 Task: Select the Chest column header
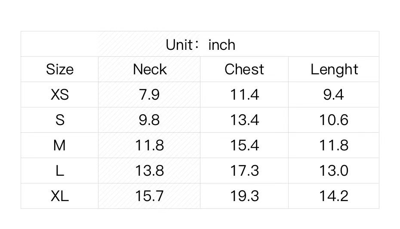point(244,70)
